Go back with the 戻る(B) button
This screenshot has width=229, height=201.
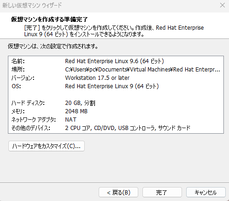[118, 192]
